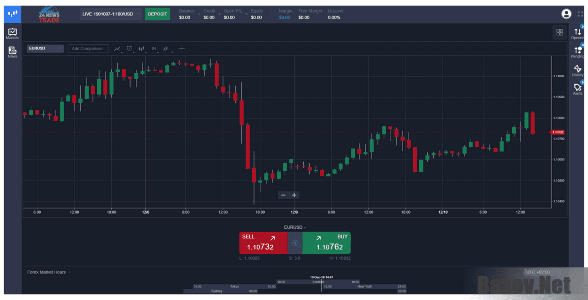
Task: Open EURUSD selector above trade buttons
Action: (294, 227)
